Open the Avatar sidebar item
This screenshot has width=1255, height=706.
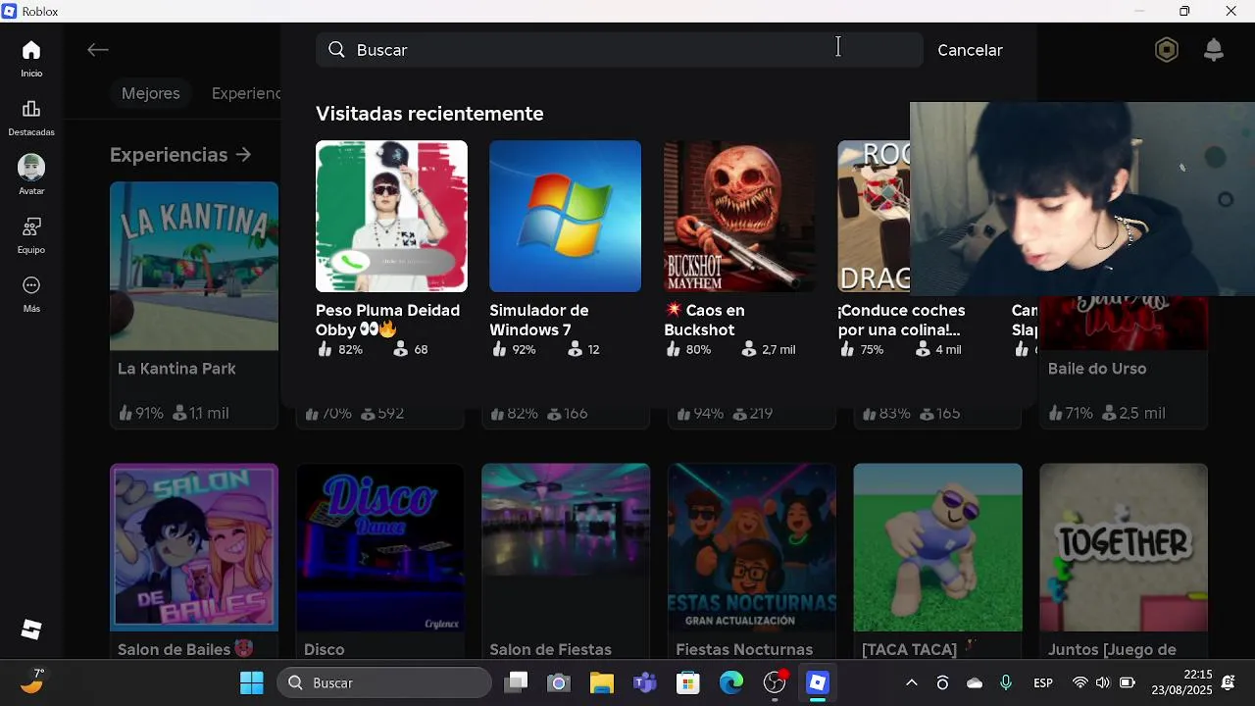31,175
